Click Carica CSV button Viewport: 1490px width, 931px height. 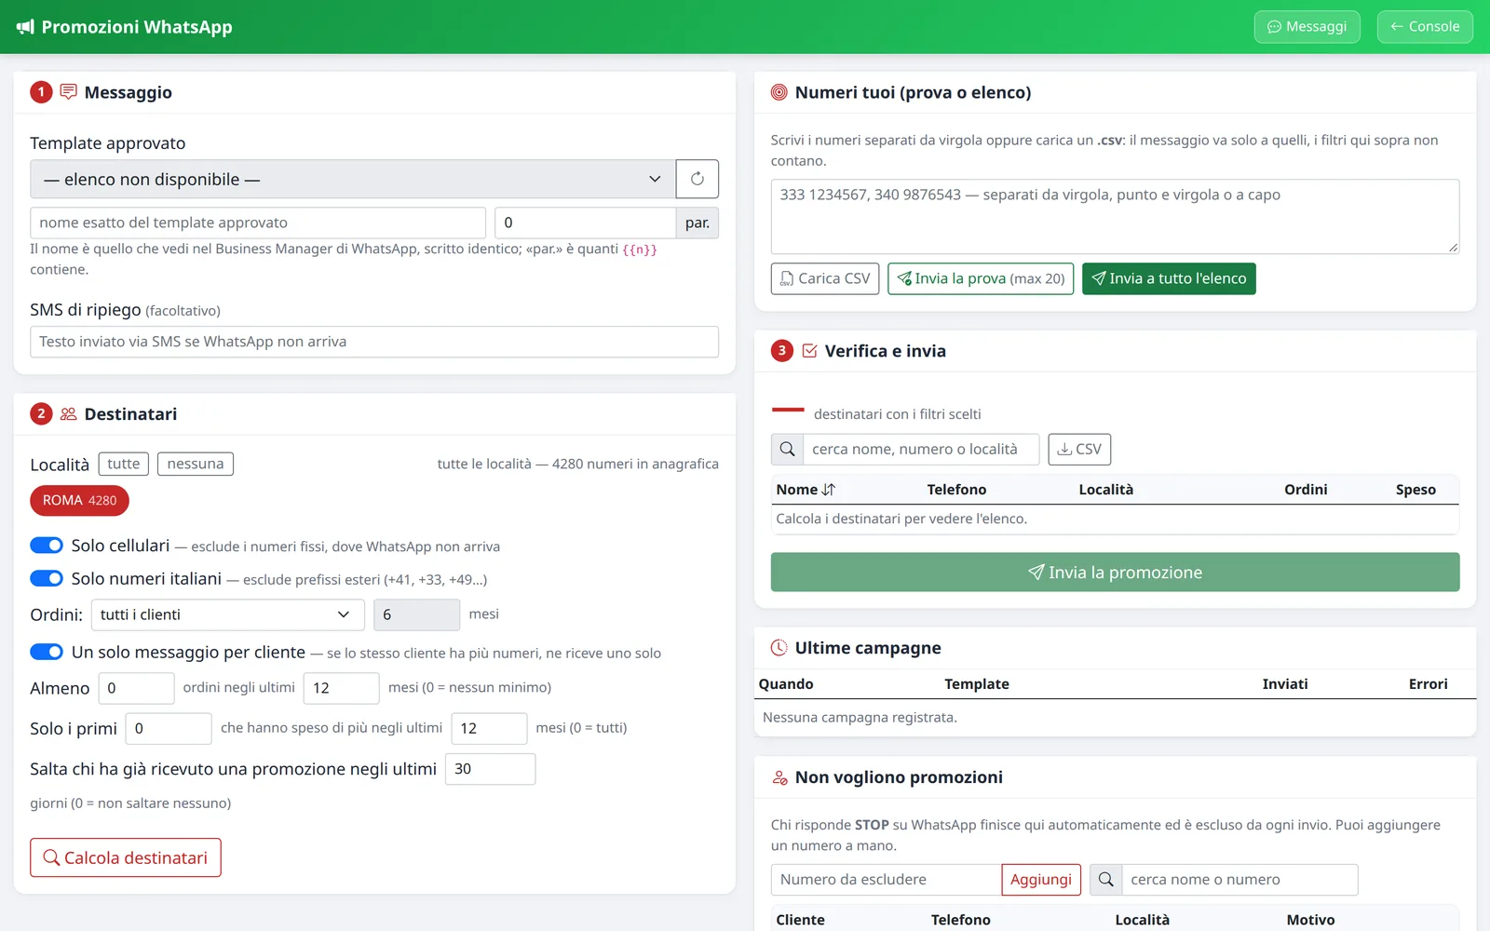825,278
